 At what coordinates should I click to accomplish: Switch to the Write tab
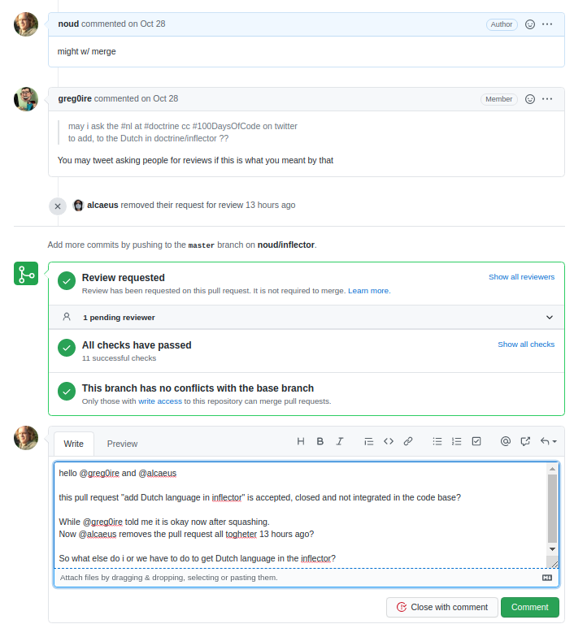74,444
